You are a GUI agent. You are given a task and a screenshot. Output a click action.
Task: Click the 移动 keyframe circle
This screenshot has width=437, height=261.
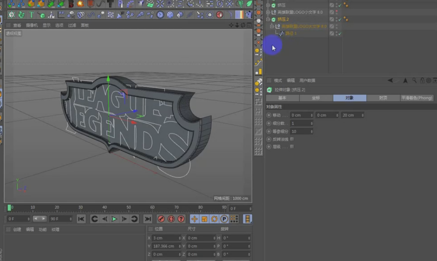point(269,115)
